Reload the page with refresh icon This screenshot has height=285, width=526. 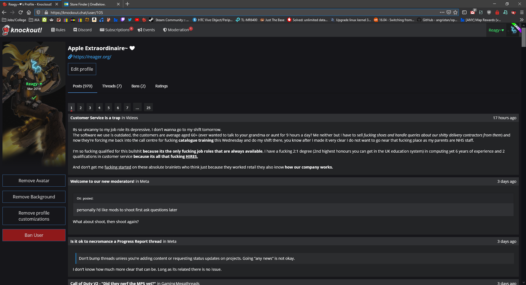[x=21, y=12]
